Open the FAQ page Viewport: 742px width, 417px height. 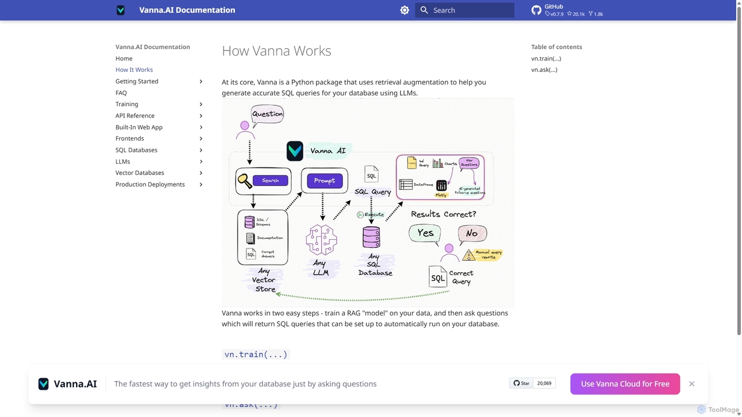click(x=121, y=93)
